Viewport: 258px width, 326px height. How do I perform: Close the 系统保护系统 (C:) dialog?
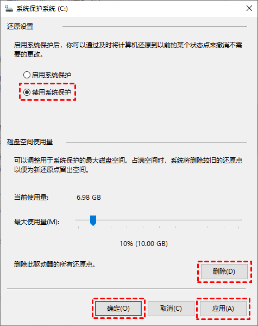249,8
